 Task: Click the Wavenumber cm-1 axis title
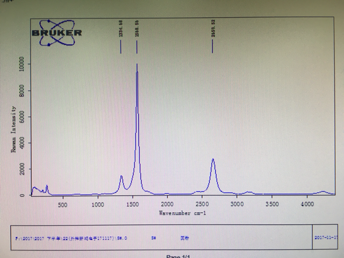(182, 213)
